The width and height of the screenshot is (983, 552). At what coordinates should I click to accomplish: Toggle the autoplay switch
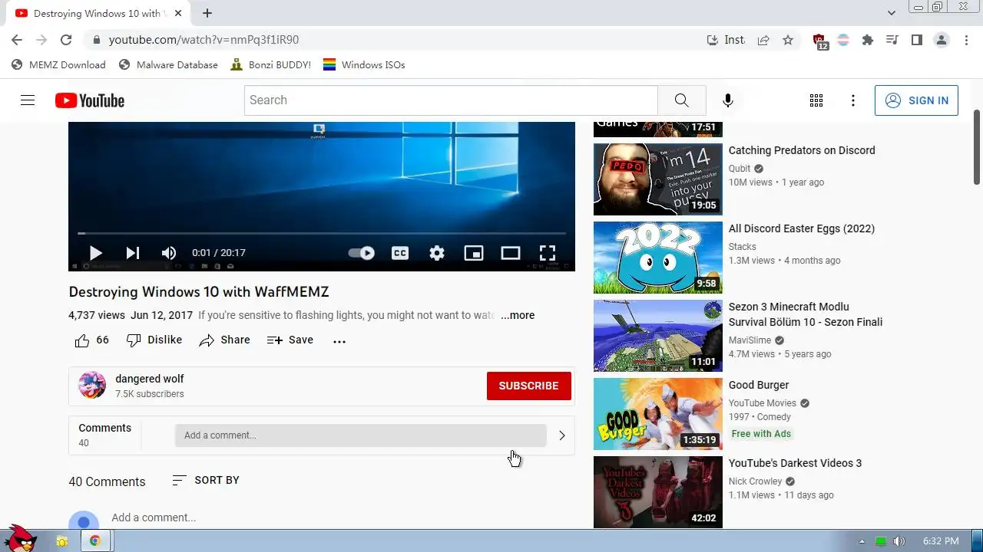(x=362, y=253)
